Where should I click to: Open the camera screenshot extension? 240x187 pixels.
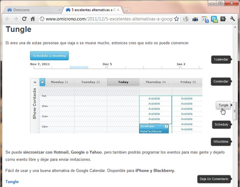[195, 19]
